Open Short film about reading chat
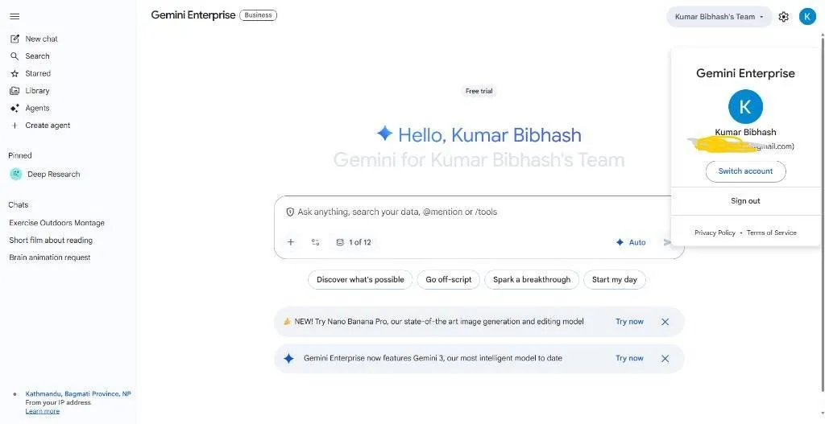 pos(51,240)
